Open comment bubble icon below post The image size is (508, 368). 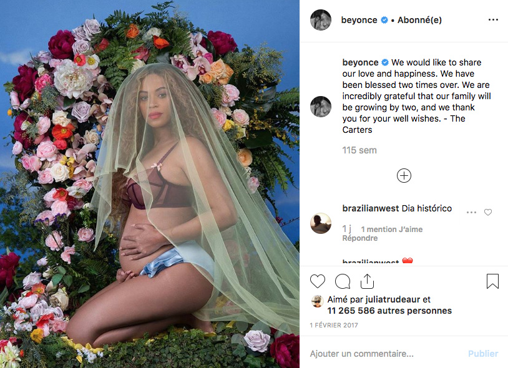click(343, 281)
